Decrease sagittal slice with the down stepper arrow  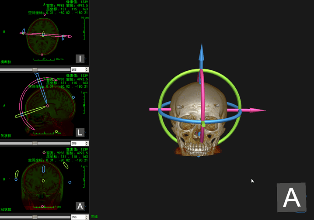87,144
